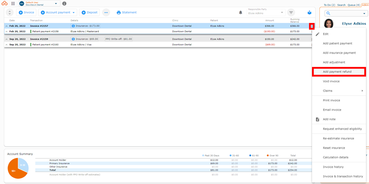369x184 pixels.
Task: Click the Date column header
Action: pos(12,21)
